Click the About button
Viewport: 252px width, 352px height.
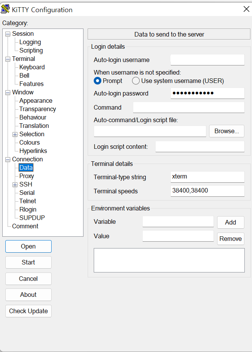click(x=28, y=295)
